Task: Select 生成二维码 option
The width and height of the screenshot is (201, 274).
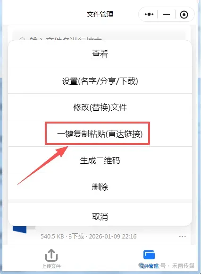Action: [100, 160]
